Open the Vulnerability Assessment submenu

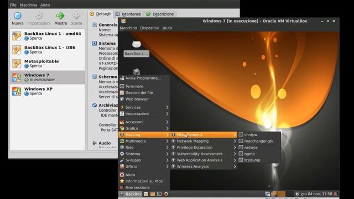(x=204, y=154)
